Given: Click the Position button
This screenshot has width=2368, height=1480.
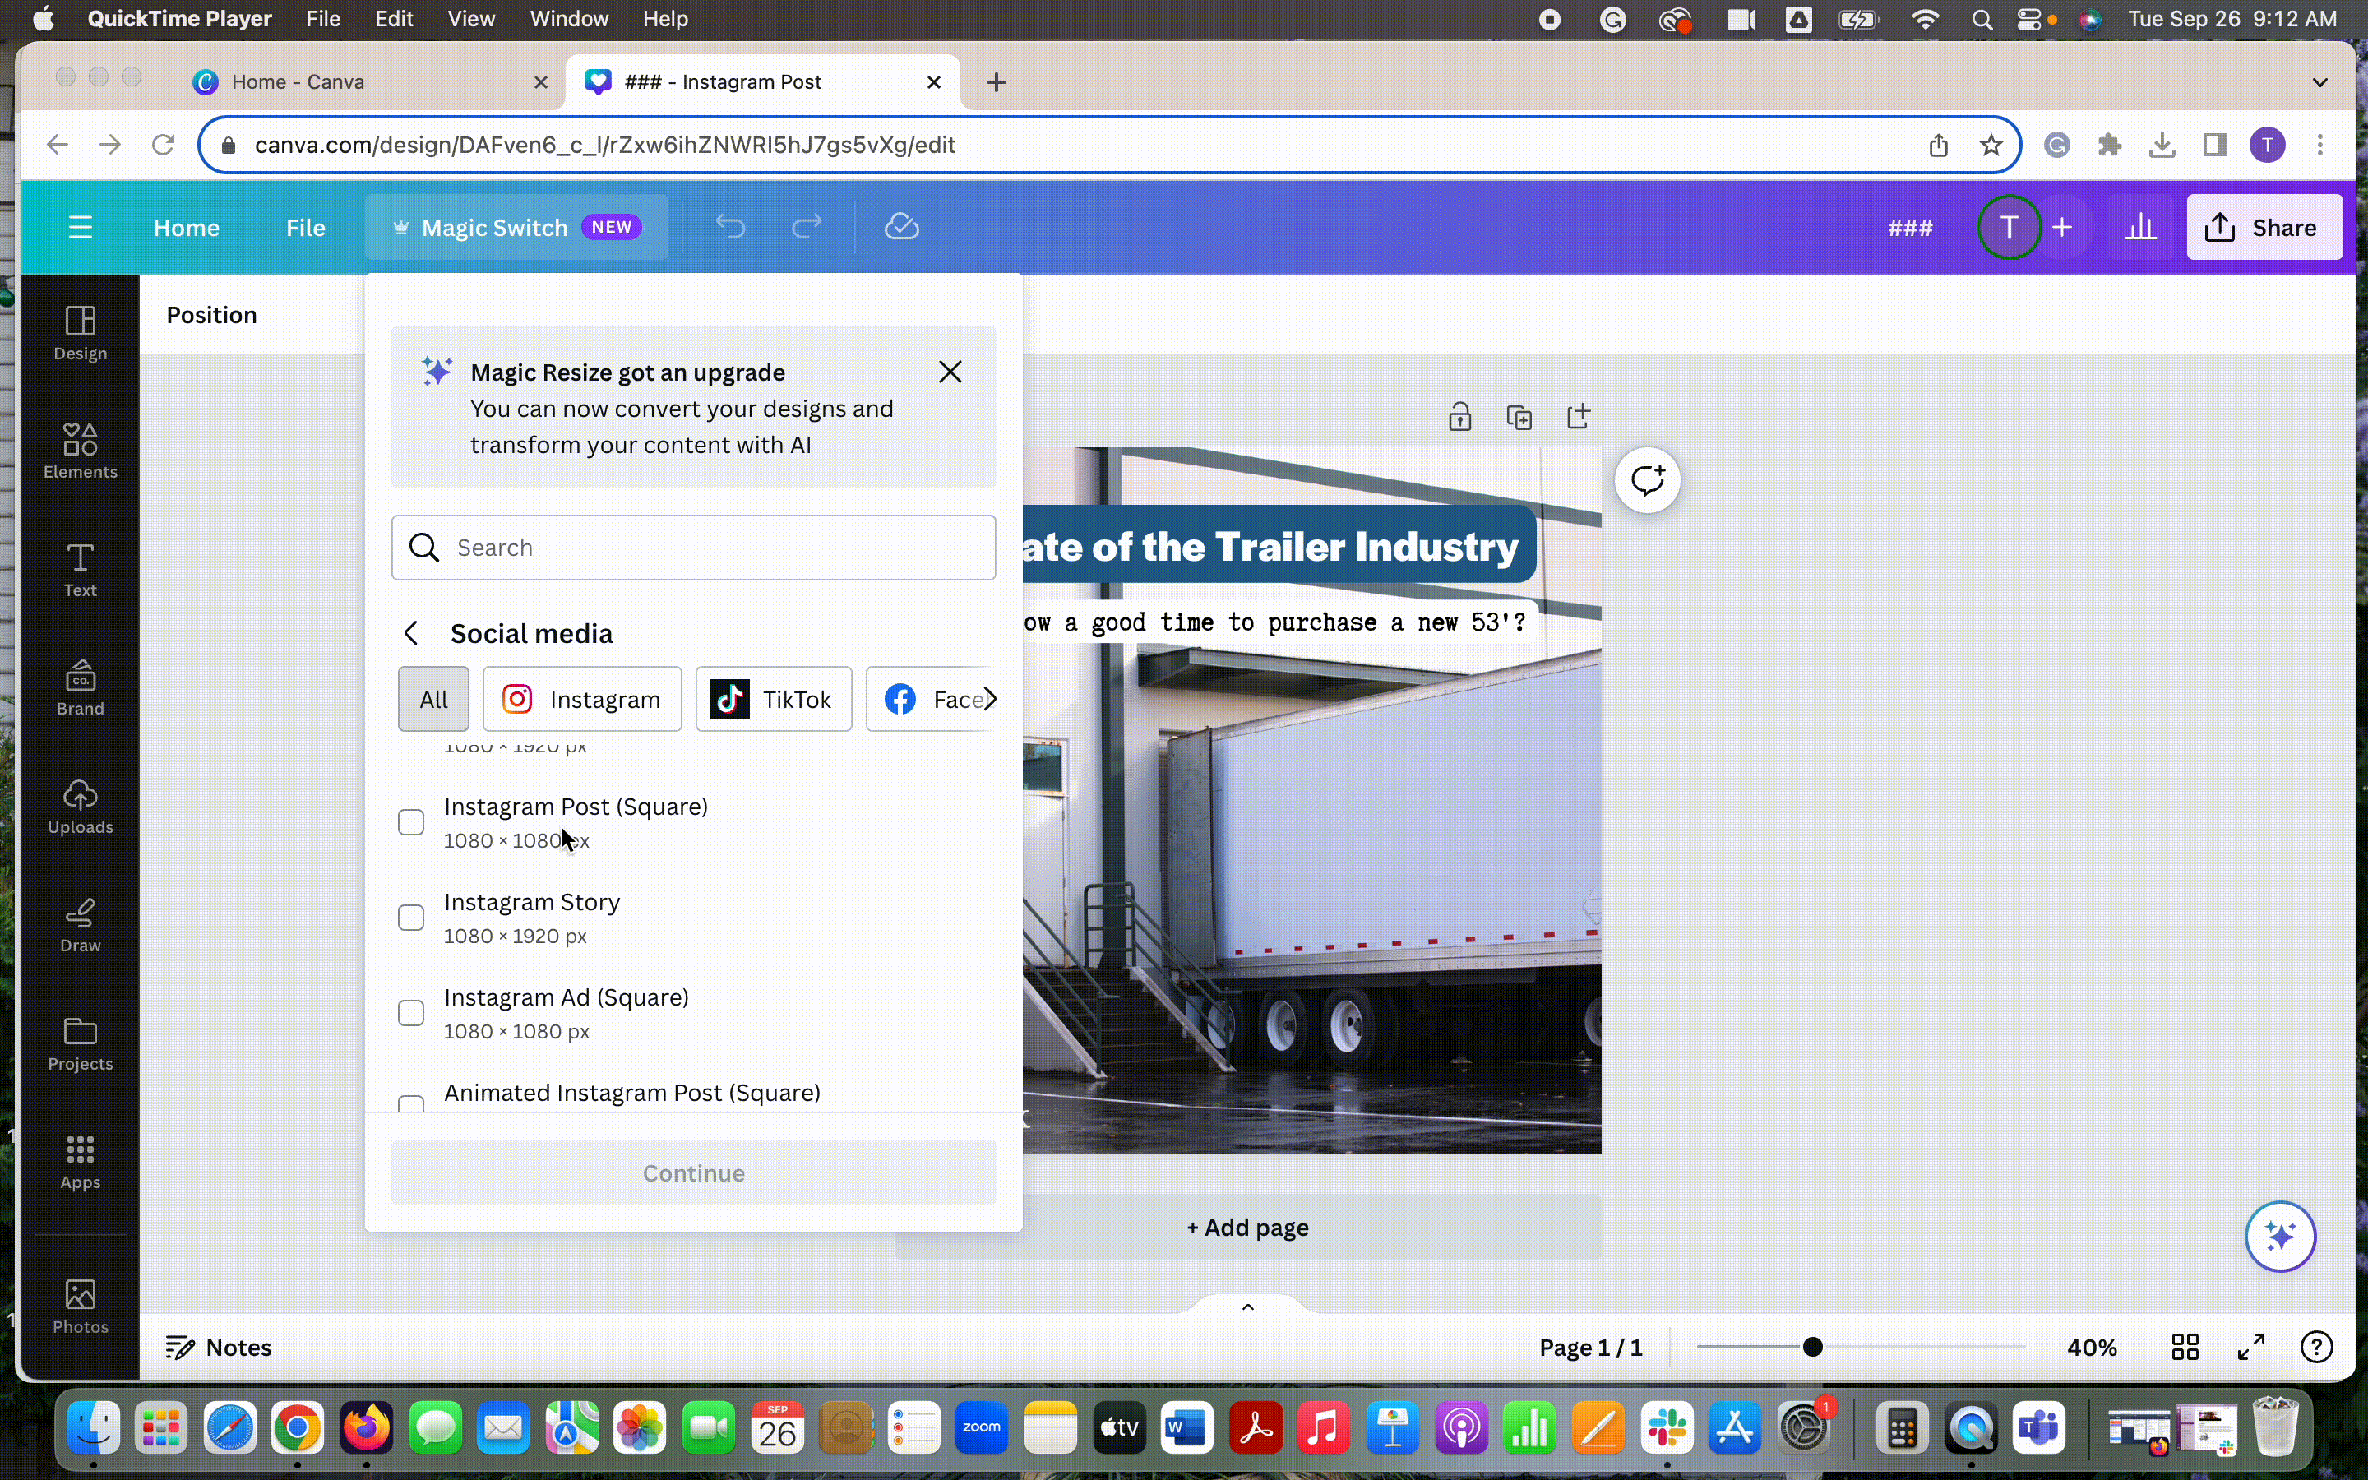Looking at the screenshot, I should coord(211,315).
